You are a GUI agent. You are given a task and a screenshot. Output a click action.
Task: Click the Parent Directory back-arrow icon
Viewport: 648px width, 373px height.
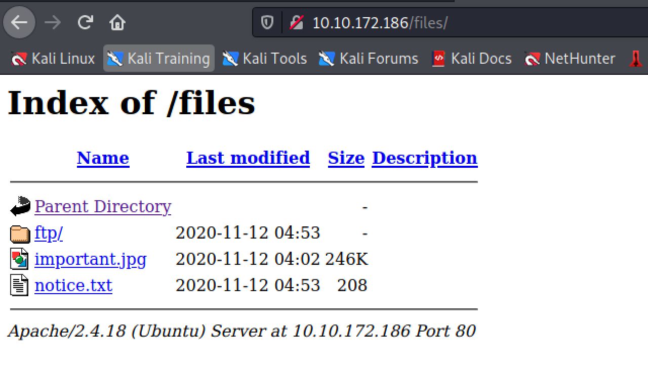coord(20,207)
